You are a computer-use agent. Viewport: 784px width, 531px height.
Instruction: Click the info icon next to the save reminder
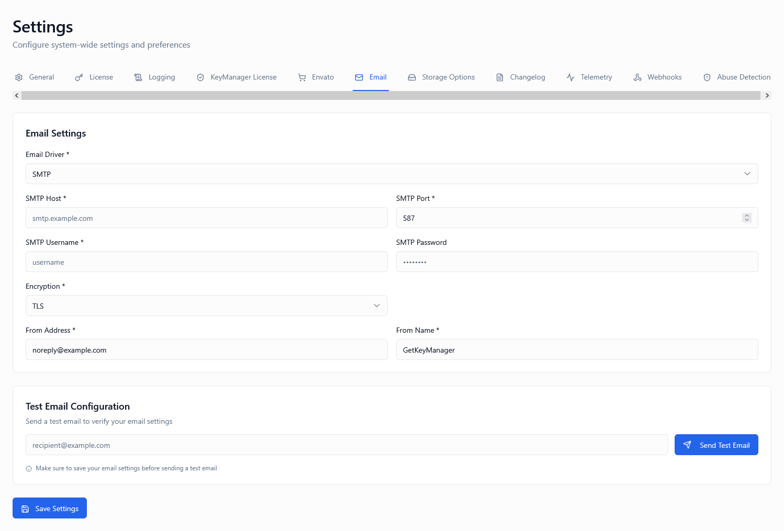pos(28,468)
